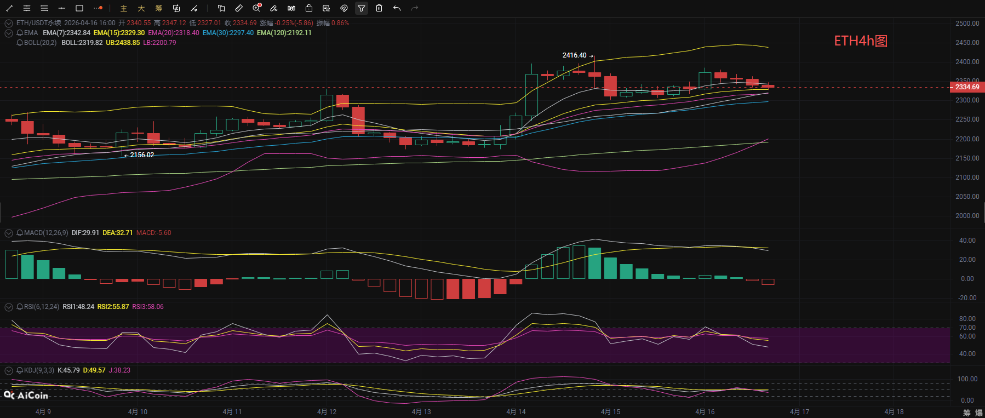Activate the filter funnel icon
The height and width of the screenshot is (418, 985).
(362, 8)
